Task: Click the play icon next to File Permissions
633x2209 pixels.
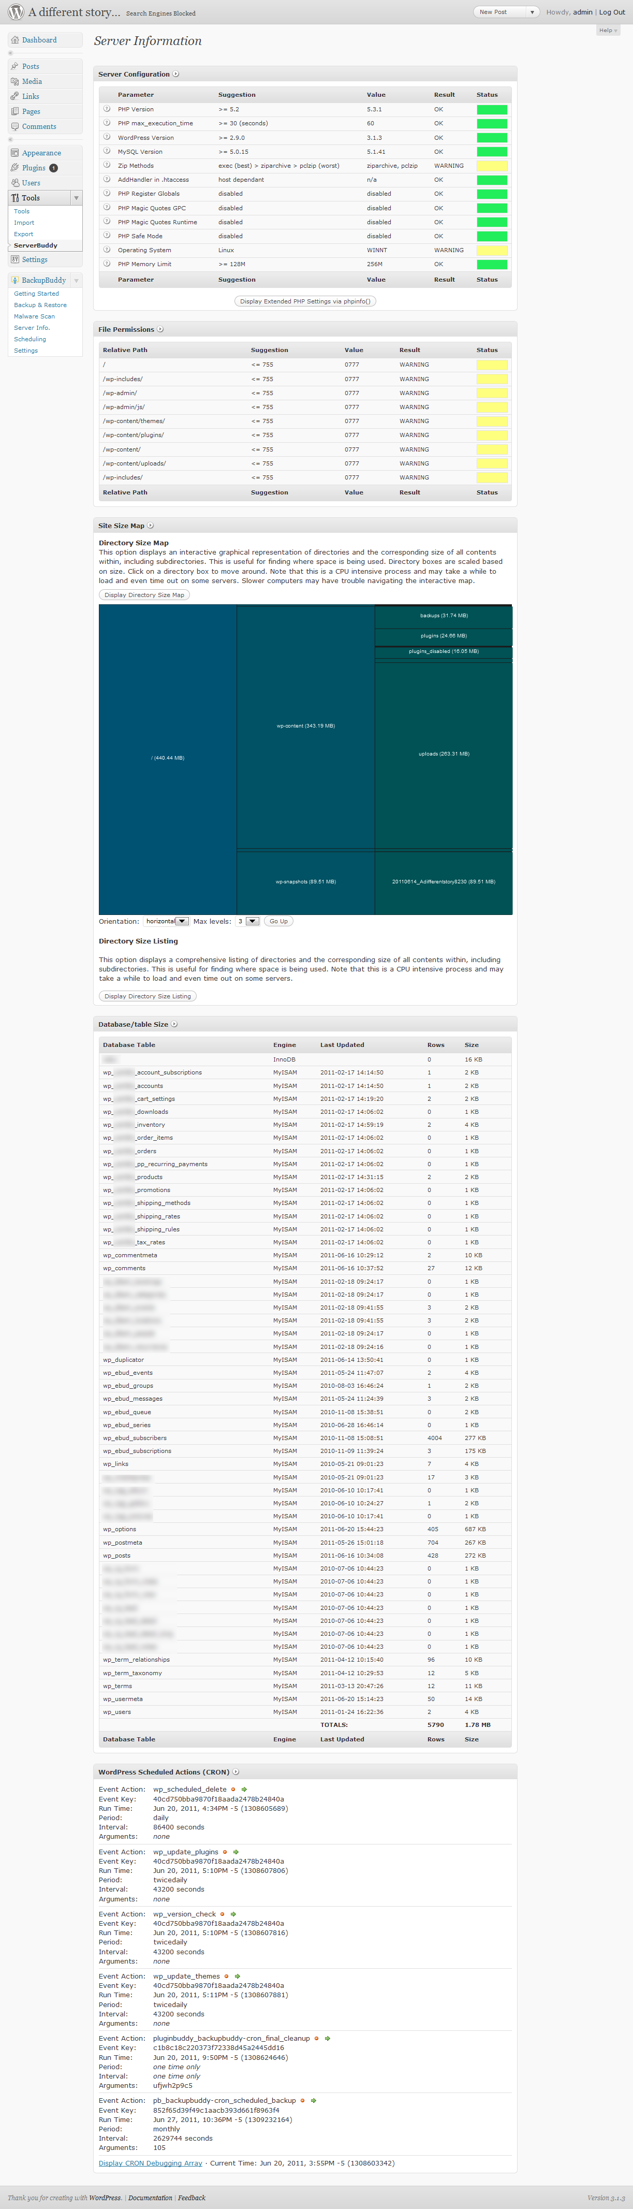Action: click(x=160, y=329)
